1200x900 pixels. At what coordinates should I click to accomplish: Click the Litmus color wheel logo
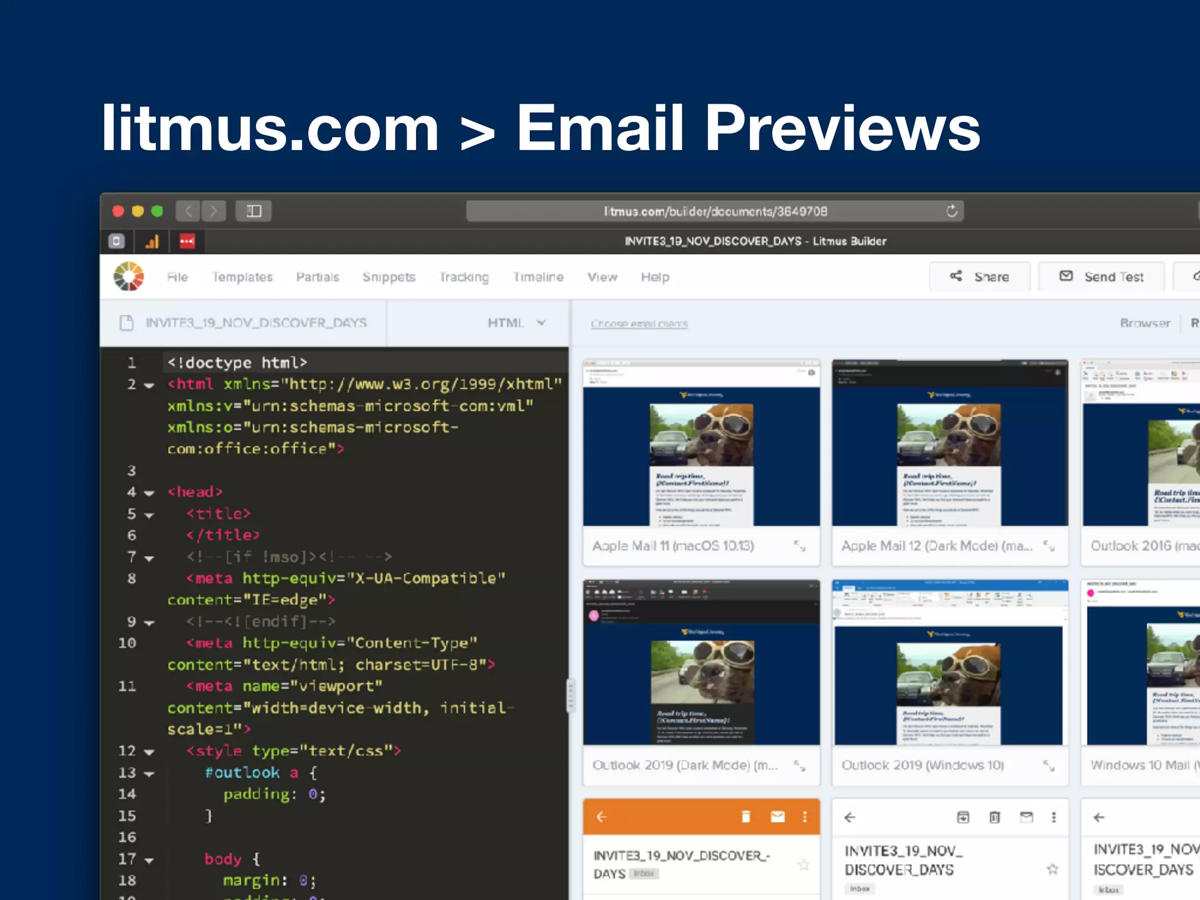click(128, 277)
